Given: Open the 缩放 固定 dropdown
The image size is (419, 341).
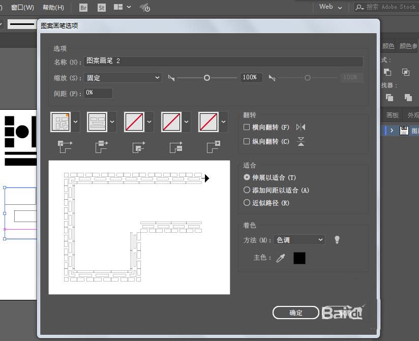Looking at the screenshot, I should 123,78.
